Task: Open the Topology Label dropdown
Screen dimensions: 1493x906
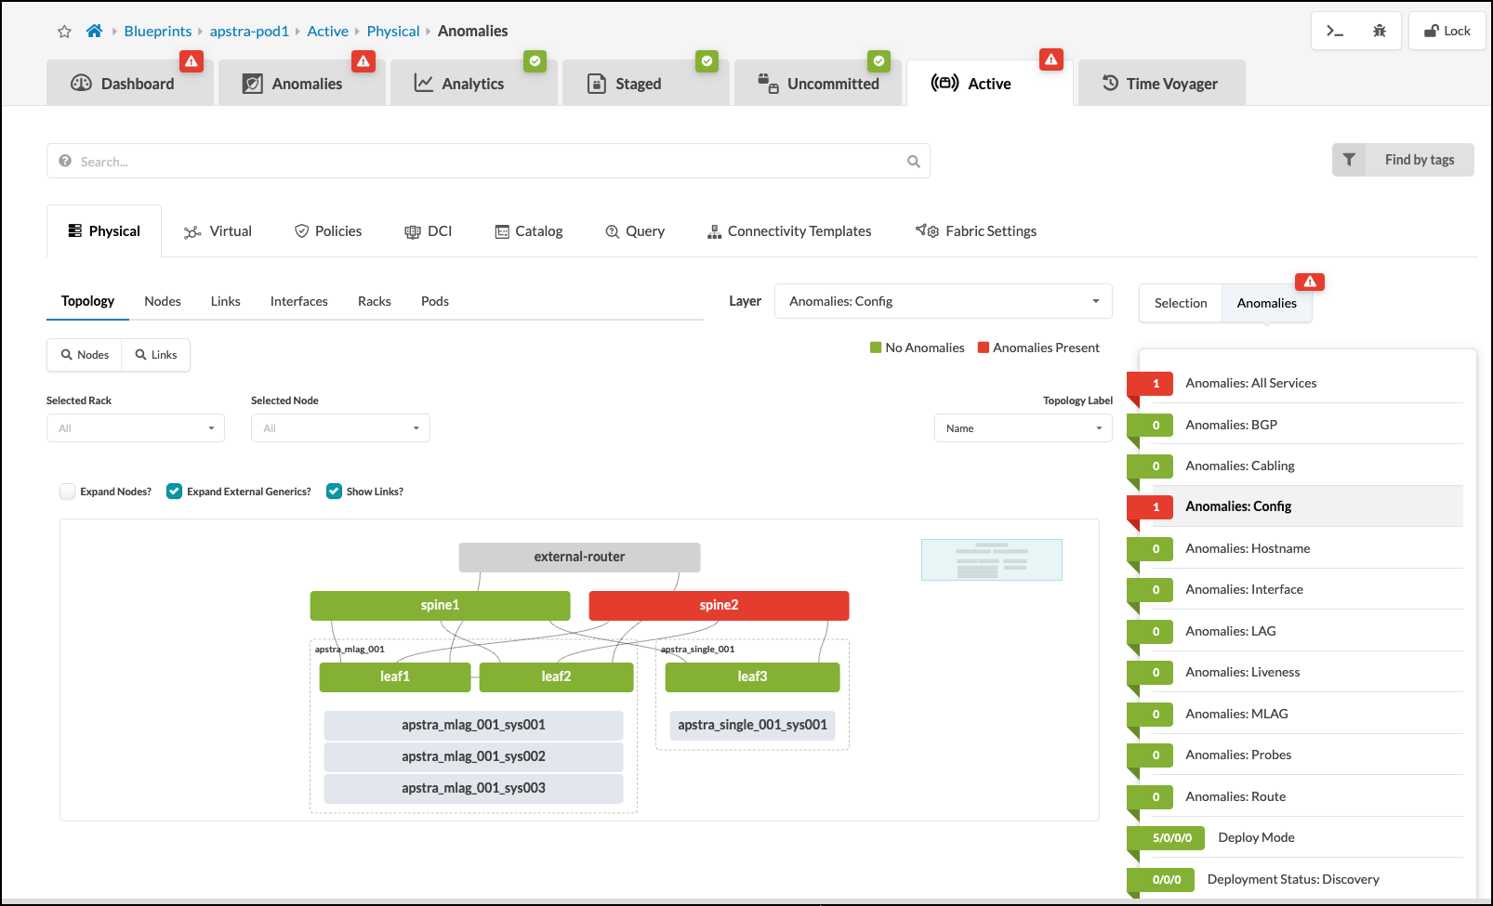Action: coord(1023,428)
